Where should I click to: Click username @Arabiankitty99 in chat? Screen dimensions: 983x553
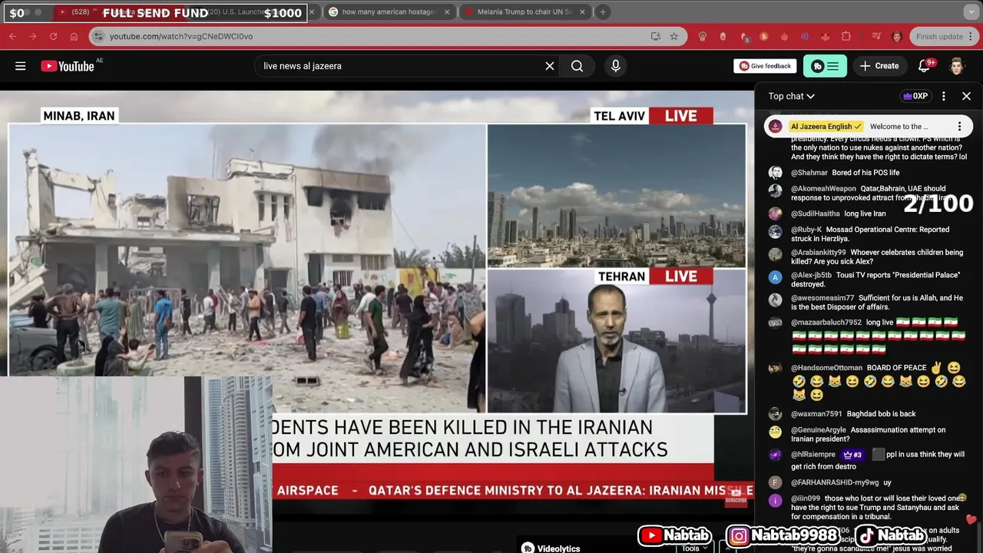coord(819,252)
